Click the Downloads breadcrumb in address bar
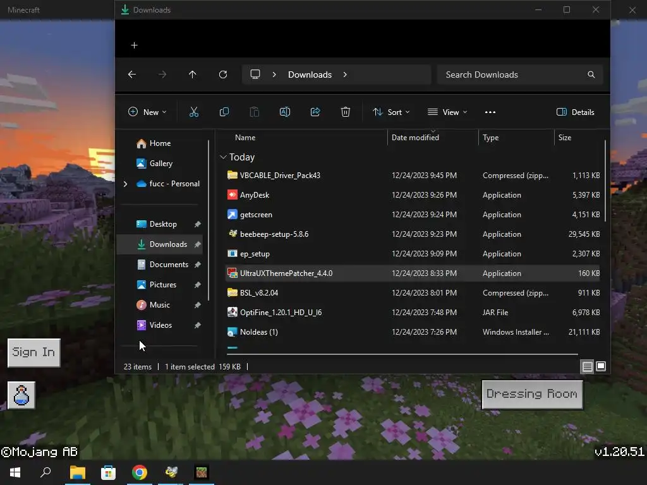 point(310,75)
